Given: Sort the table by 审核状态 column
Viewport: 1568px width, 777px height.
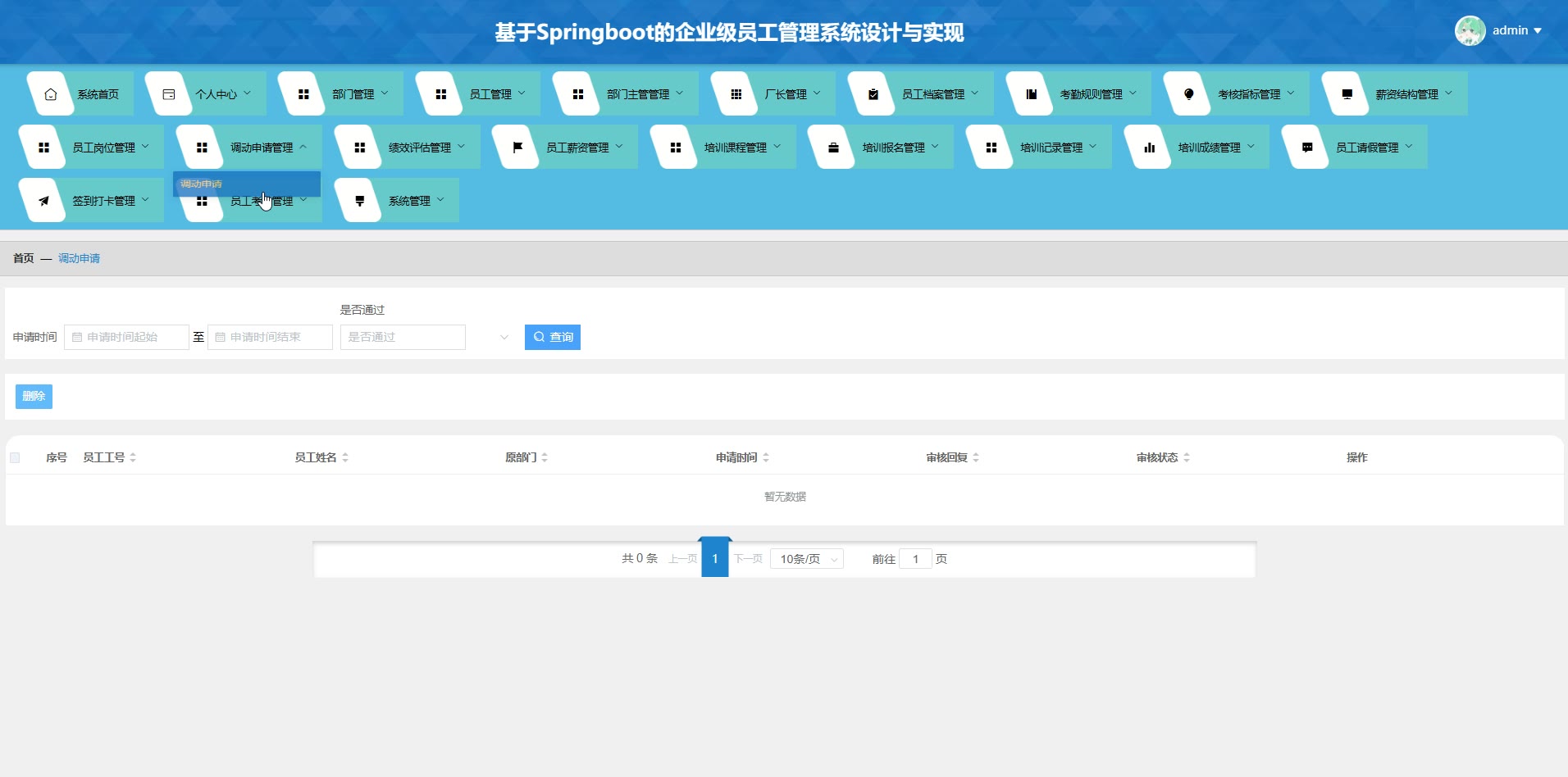Looking at the screenshot, I should [x=1186, y=457].
